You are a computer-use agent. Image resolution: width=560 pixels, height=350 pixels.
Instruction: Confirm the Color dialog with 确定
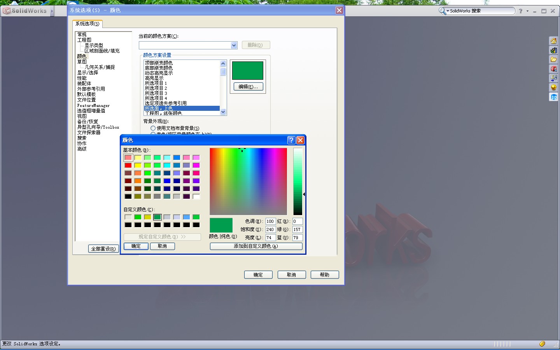coord(136,246)
